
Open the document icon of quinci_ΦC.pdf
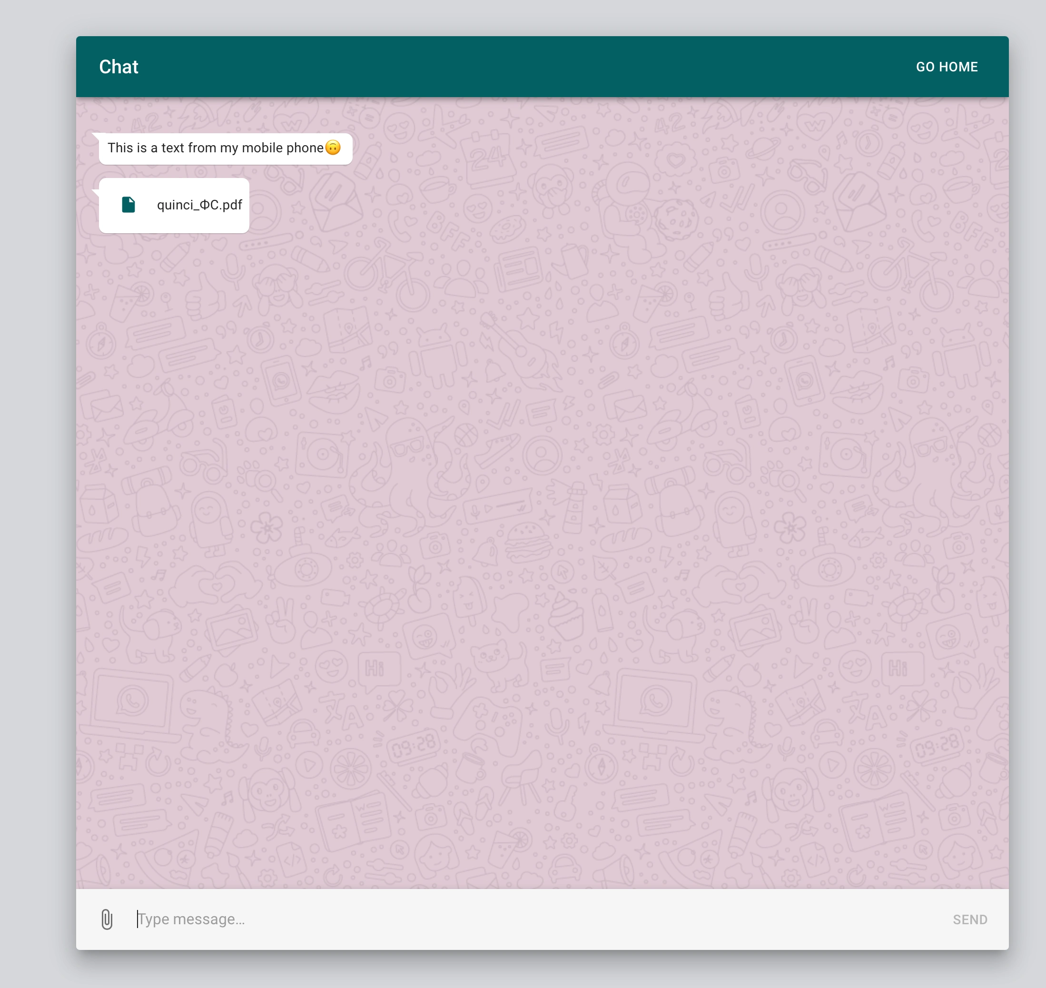(x=128, y=204)
